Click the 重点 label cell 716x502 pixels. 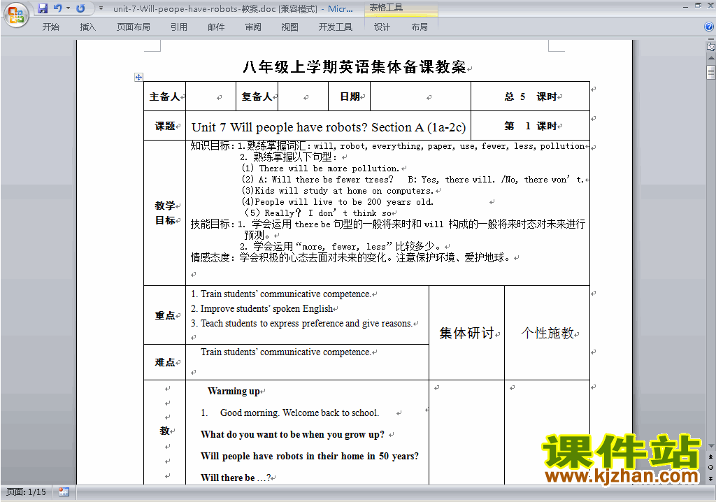pyautogui.click(x=164, y=315)
